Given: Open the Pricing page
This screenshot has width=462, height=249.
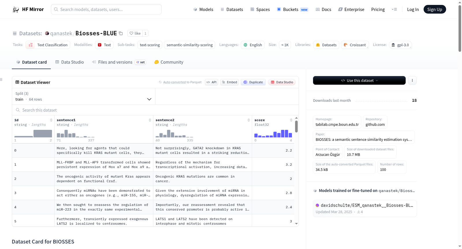Looking at the screenshot, I should point(378,10).
